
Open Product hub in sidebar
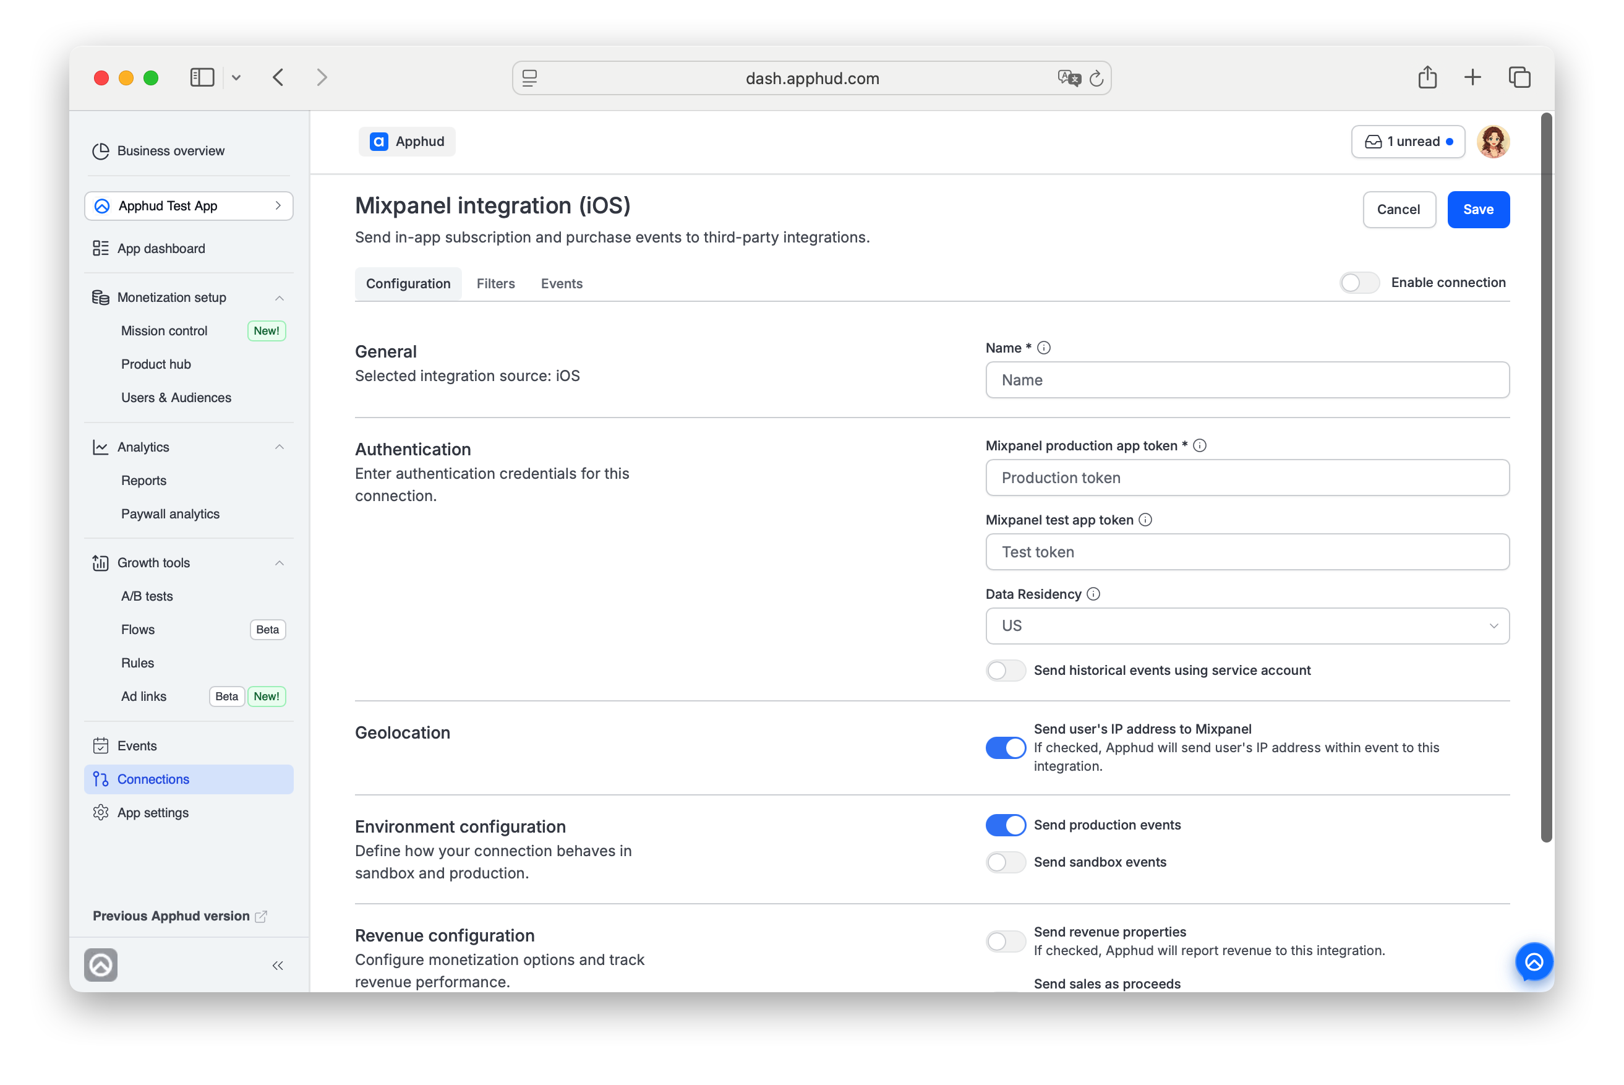point(156,364)
